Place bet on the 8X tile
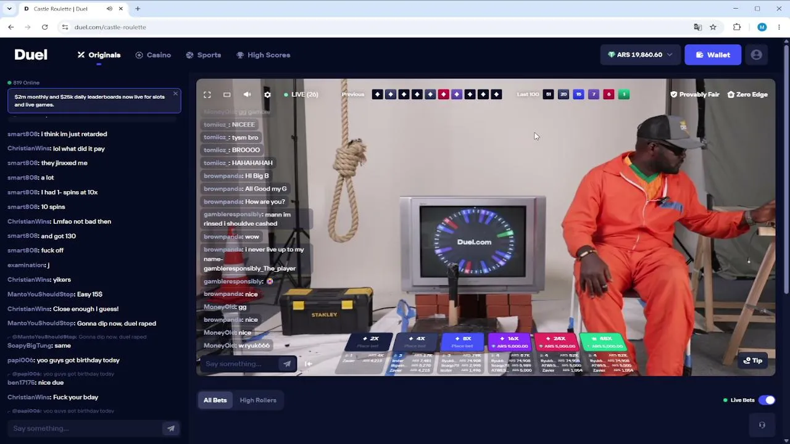The image size is (790, 444). pos(463,342)
